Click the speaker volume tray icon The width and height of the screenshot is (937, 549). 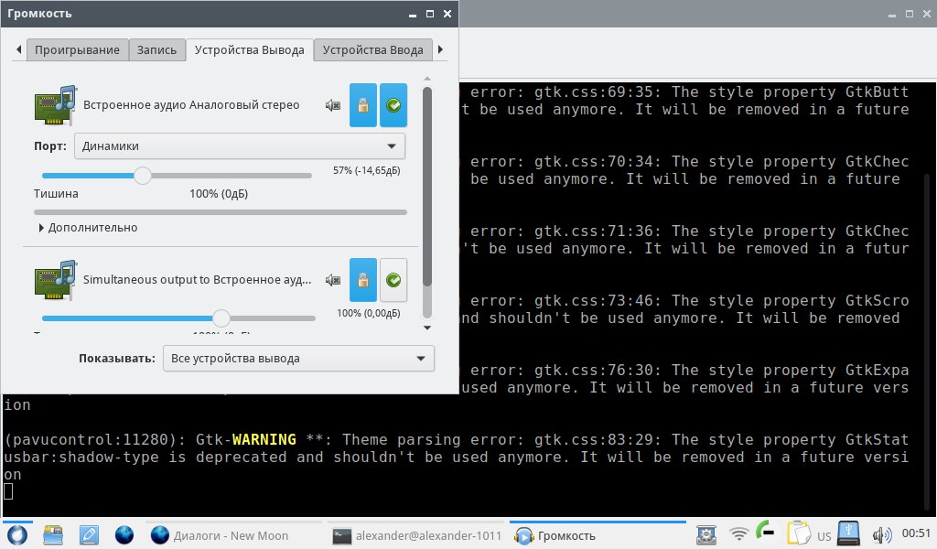881,534
